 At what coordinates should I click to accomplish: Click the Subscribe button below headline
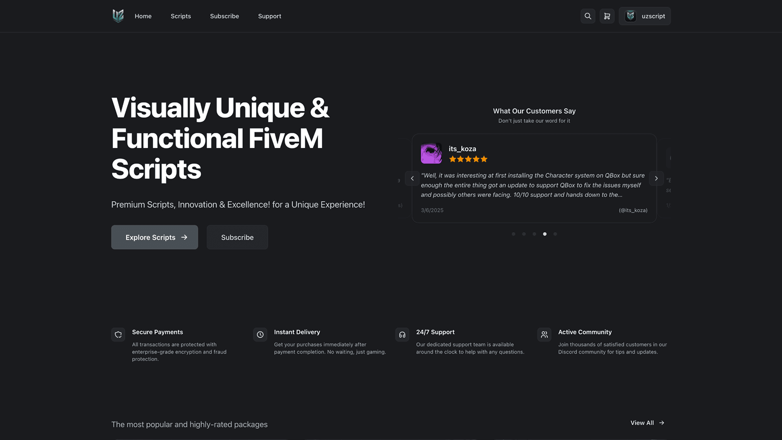click(x=237, y=237)
